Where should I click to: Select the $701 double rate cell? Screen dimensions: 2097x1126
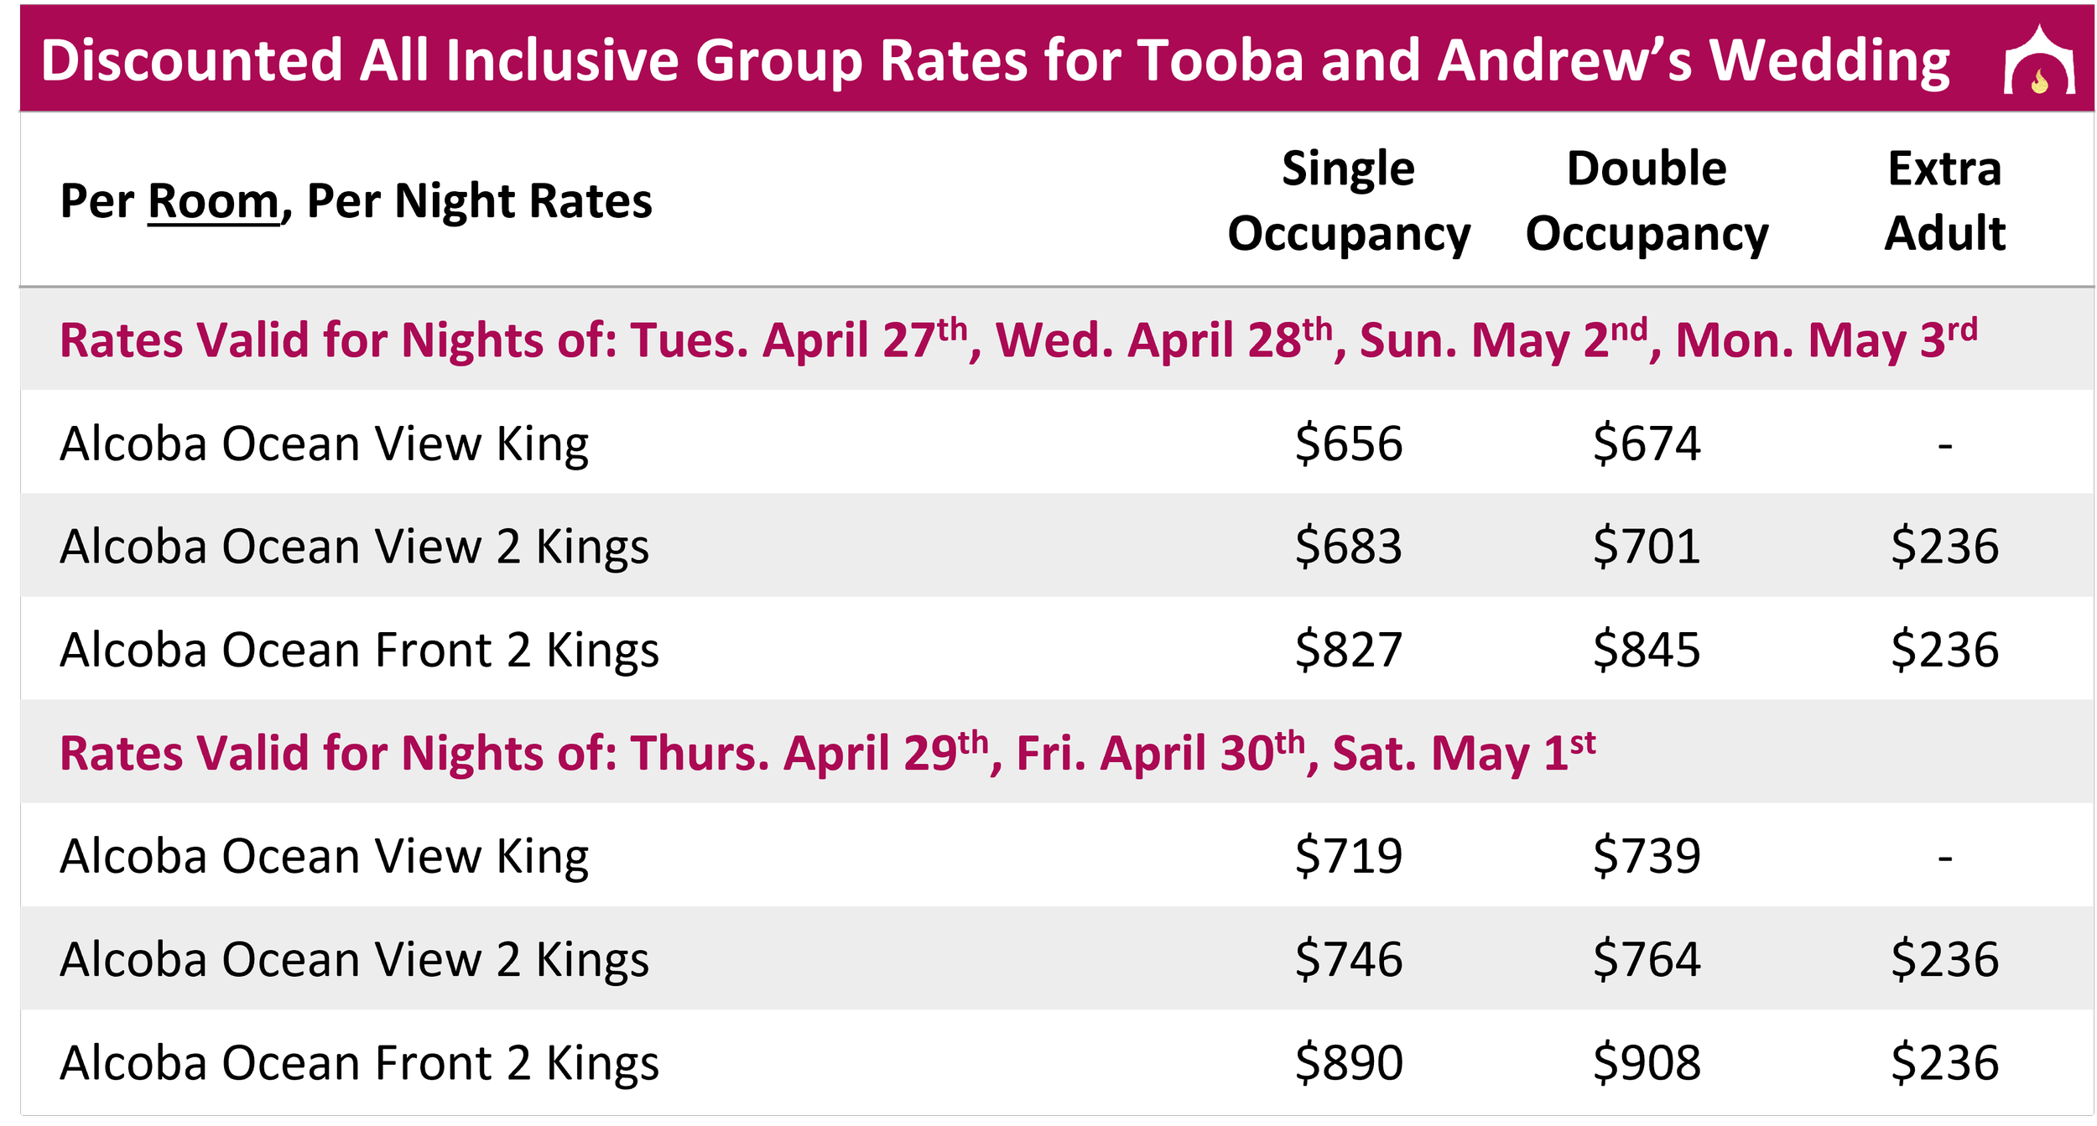coord(1647,546)
